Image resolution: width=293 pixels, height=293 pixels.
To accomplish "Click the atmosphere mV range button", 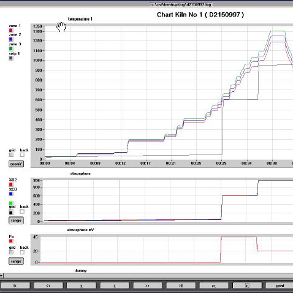I will point(16,261).
